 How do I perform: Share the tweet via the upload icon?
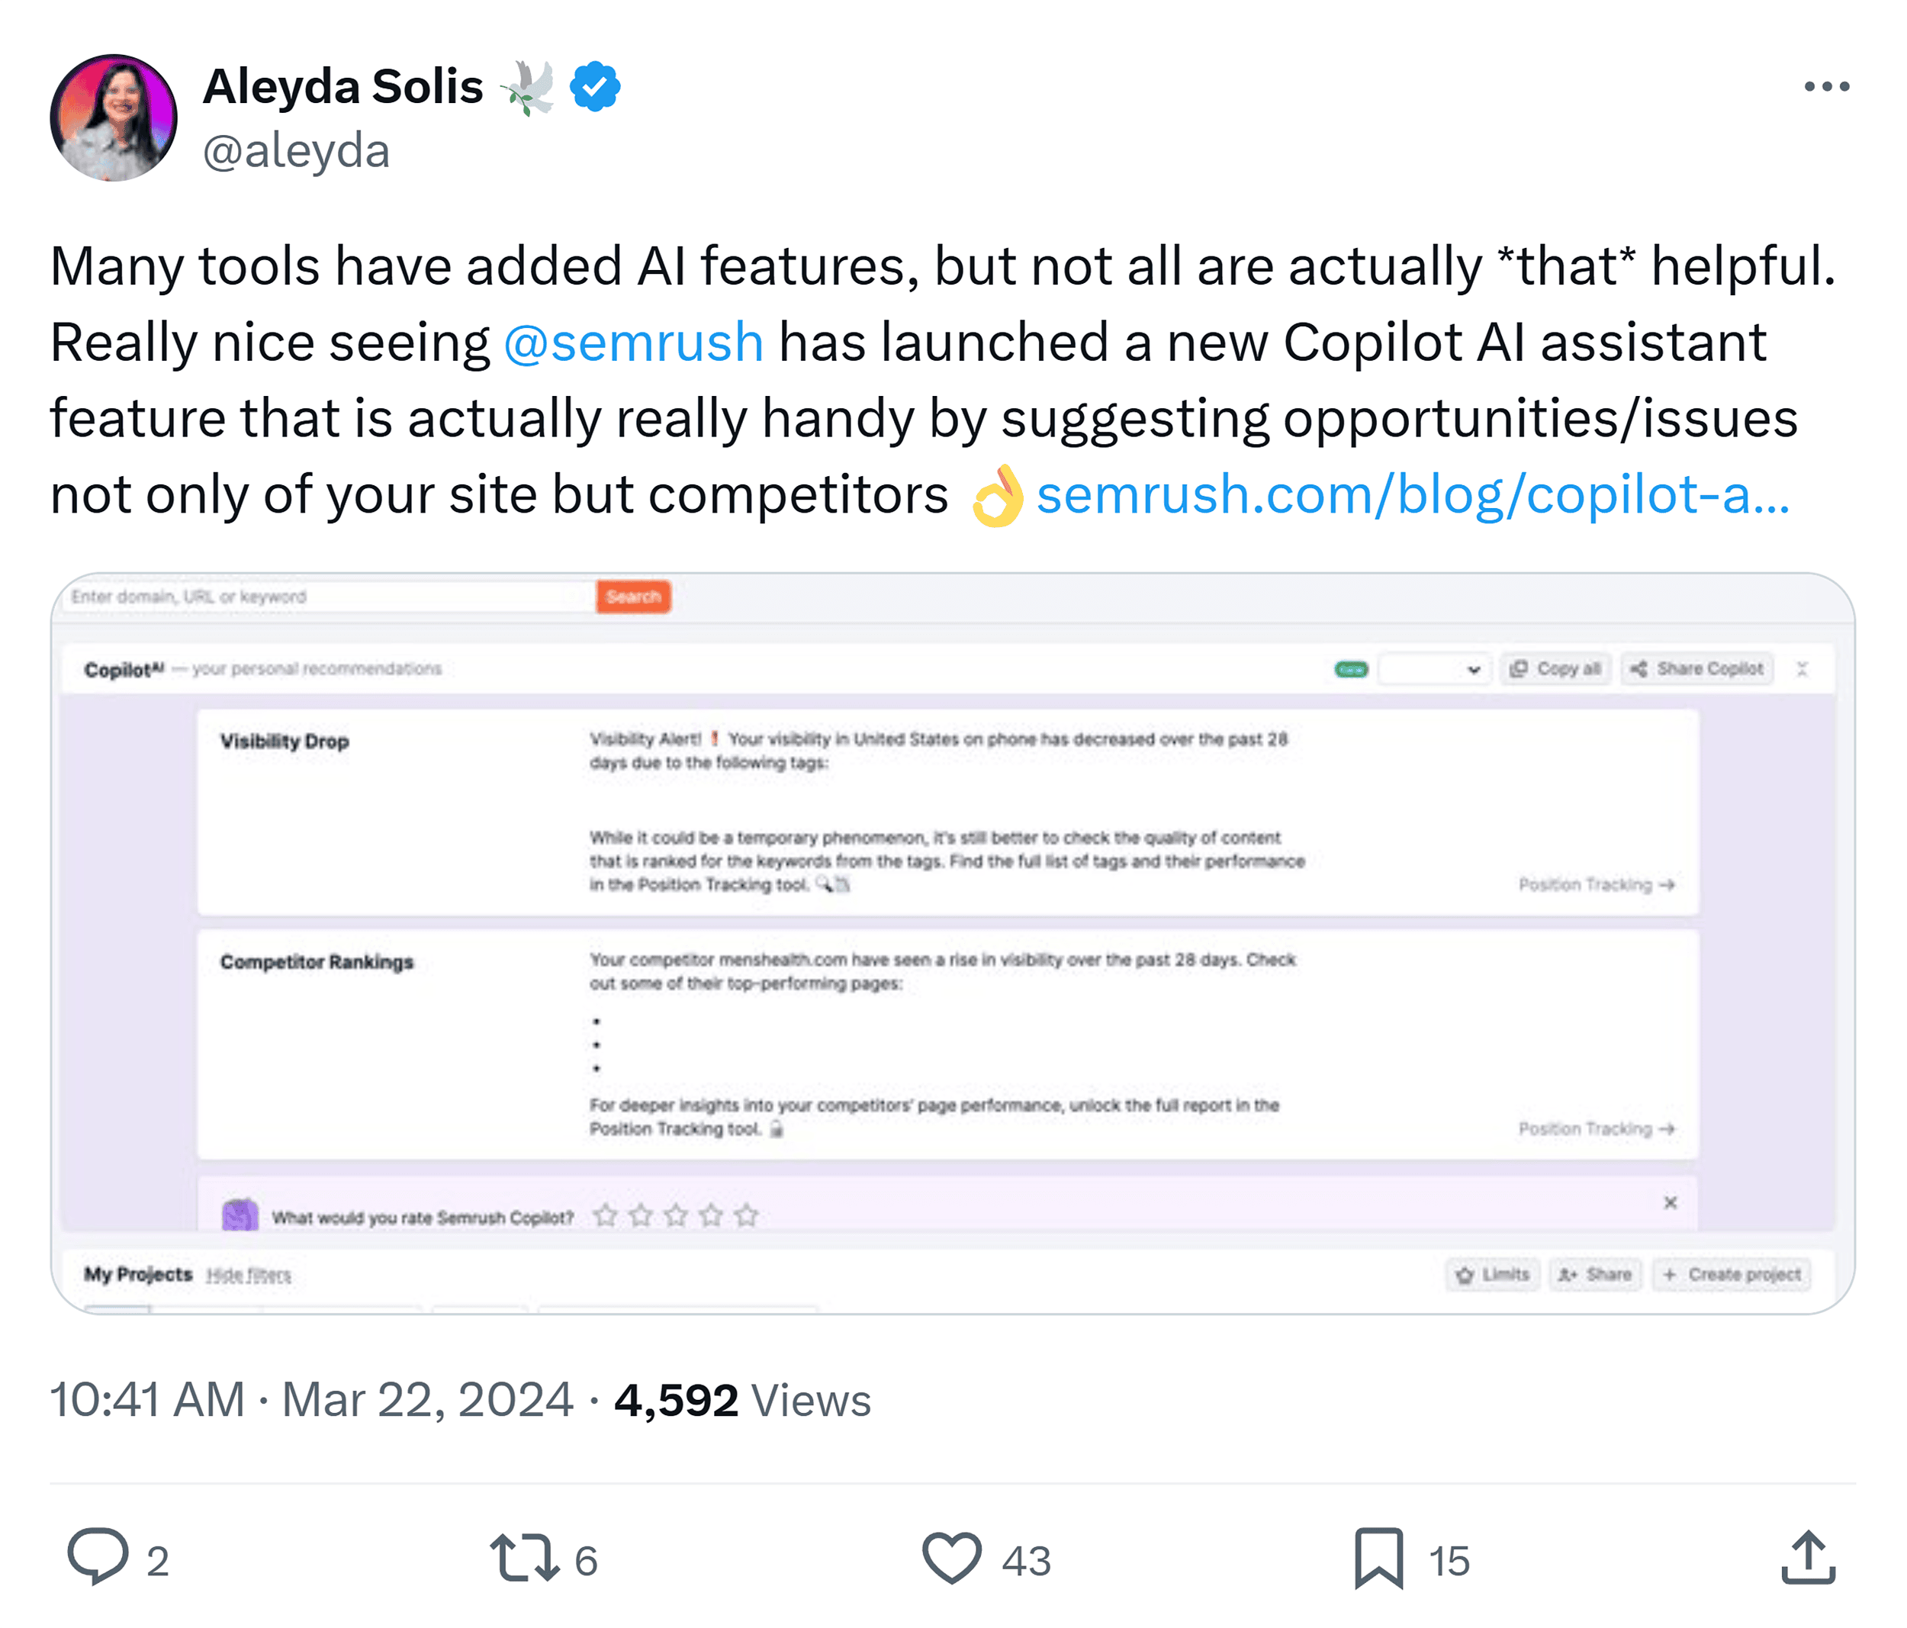1809,1559
